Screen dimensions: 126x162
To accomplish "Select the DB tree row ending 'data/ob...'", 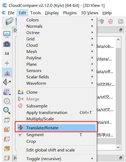I will pos(106,46).
